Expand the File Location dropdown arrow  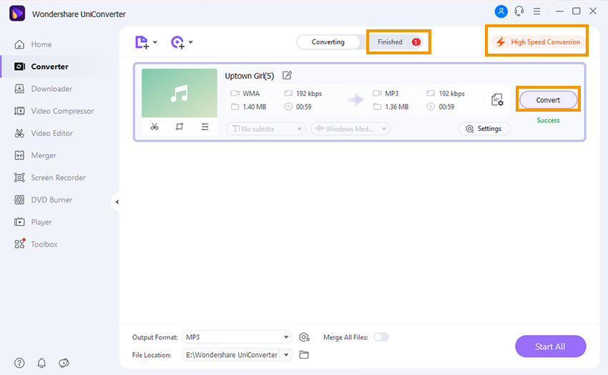(x=286, y=355)
